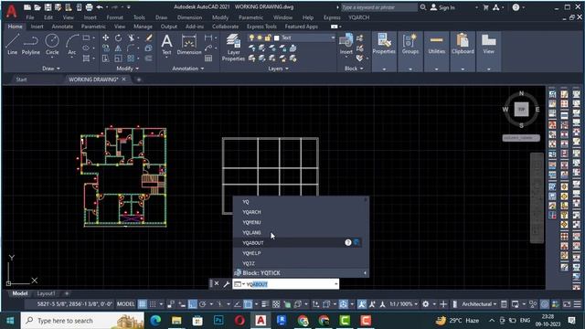This screenshot has height=329, width=585.
Task: Expand the Layers panel dropdown
Action: (x=278, y=69)
